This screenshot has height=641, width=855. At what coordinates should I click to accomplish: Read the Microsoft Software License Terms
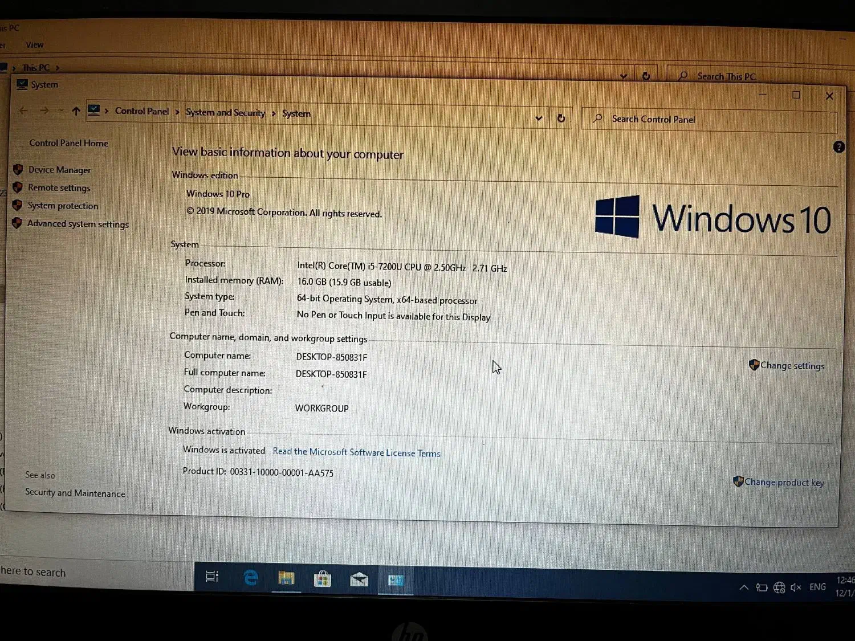click(356, 452)
